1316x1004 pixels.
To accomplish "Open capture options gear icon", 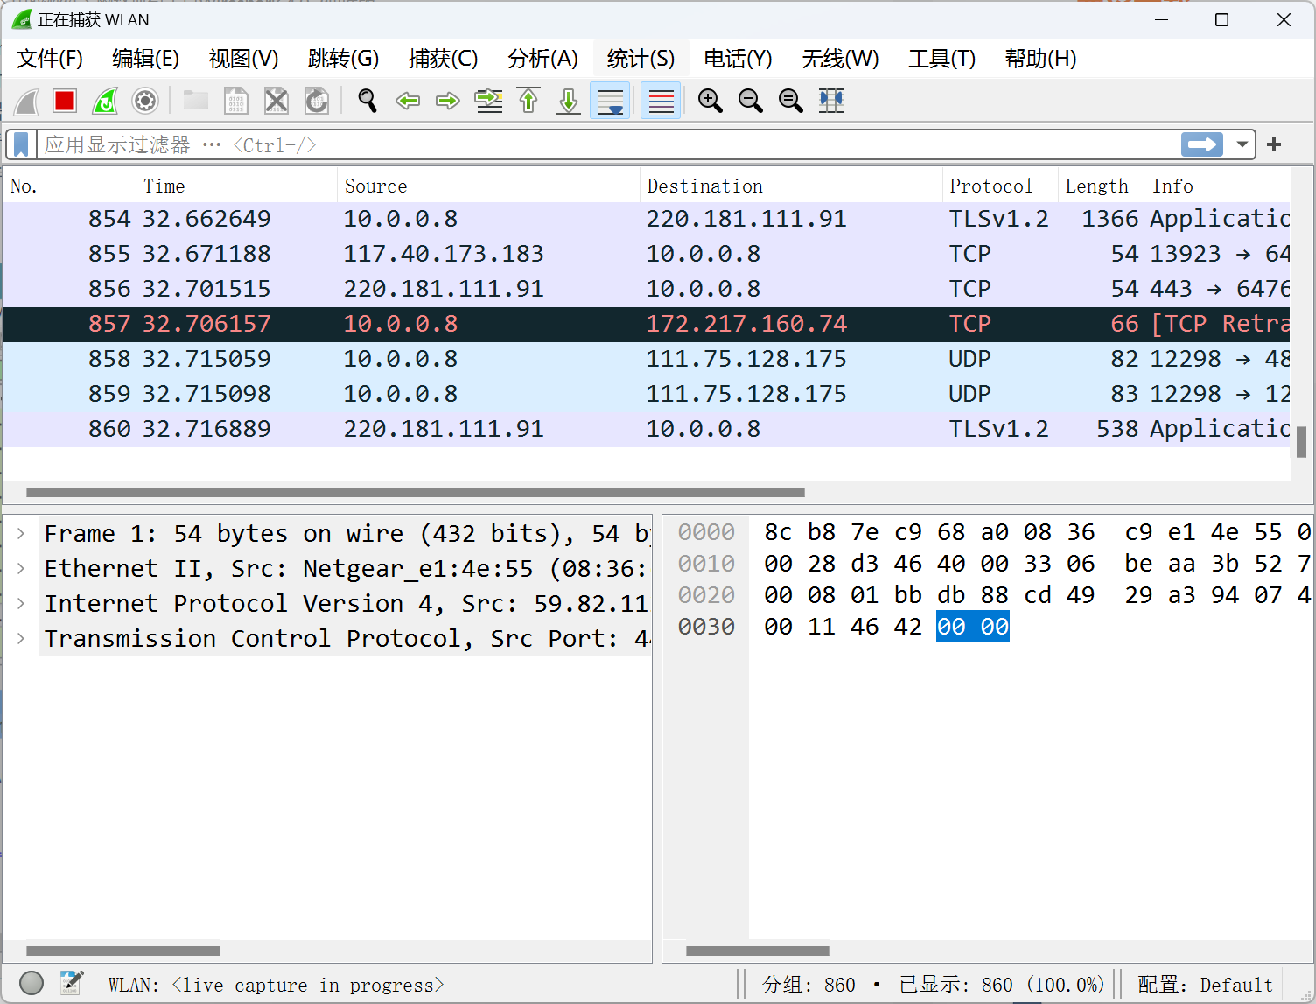I will coord(145,101).
